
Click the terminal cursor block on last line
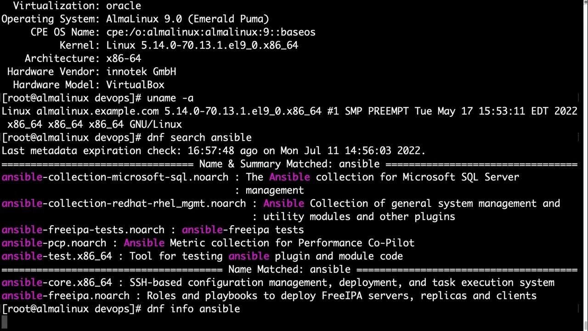pyautogui.click(x=5, y=322)
